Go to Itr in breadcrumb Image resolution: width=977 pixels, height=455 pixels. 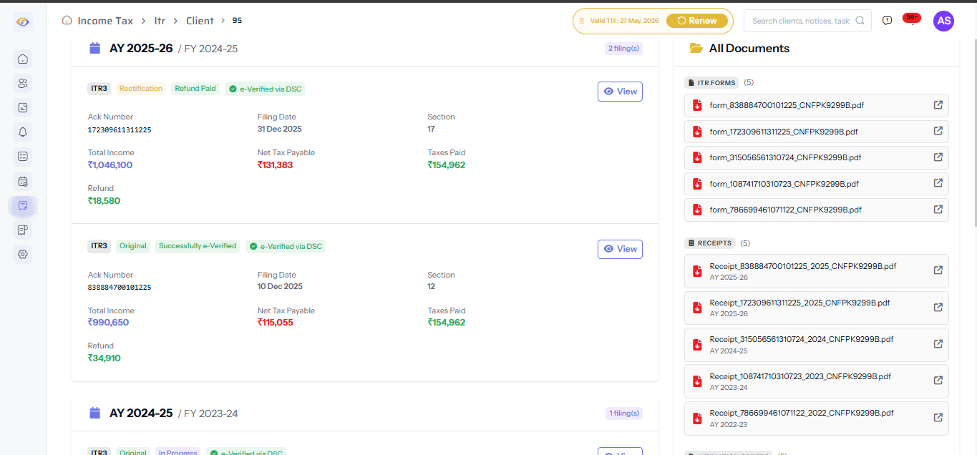click(x=160, y=21)
